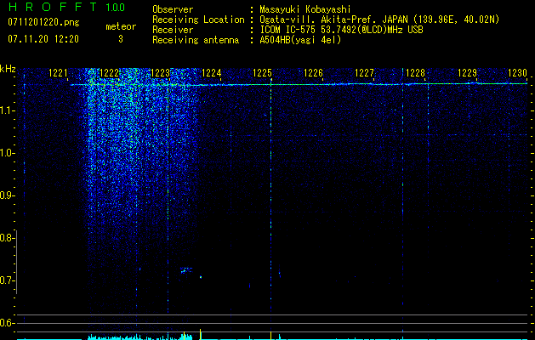Click the 0.9 kHz frequency label

coord(6,195)
